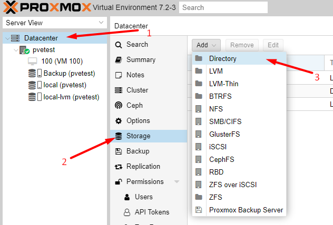
Task: Choose BTRFS from Add menu
Action: 239,96
